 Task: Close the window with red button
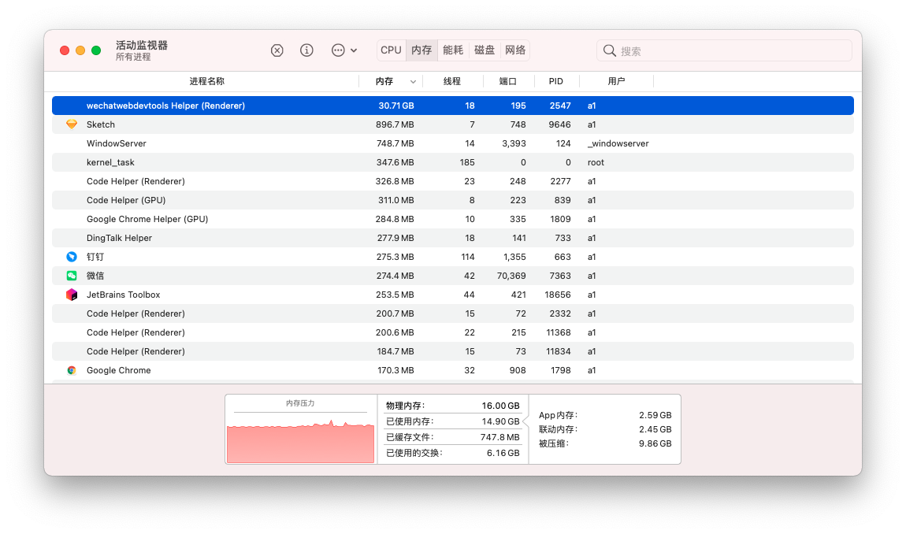[x=65, y=51]
